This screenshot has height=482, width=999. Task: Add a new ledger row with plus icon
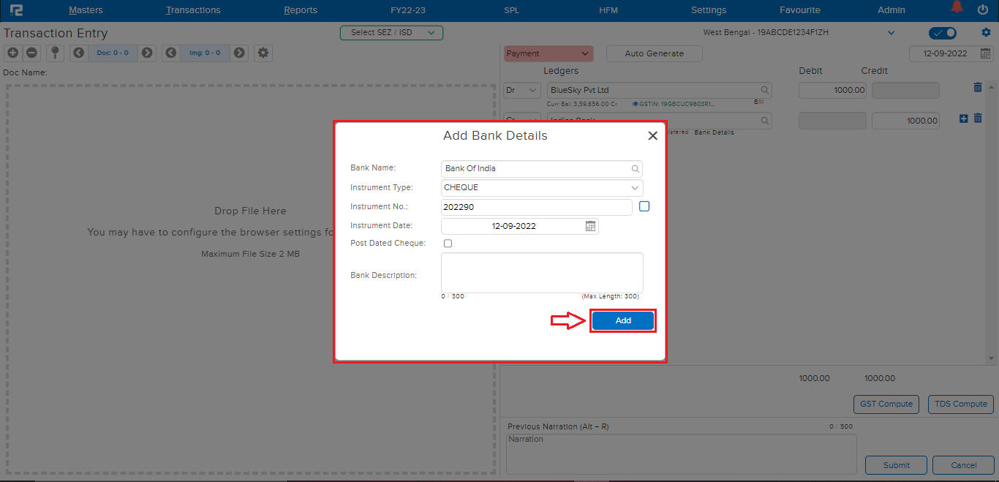pos(962,118)
